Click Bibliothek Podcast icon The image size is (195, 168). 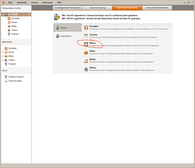pos(6,64)
